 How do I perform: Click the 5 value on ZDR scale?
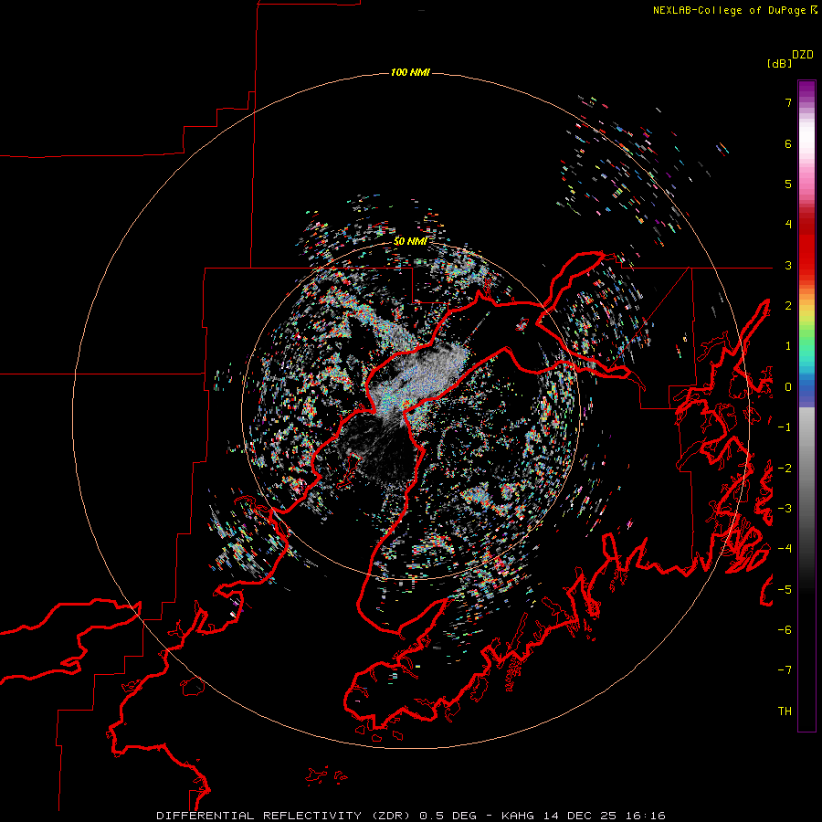pos(788,184)
